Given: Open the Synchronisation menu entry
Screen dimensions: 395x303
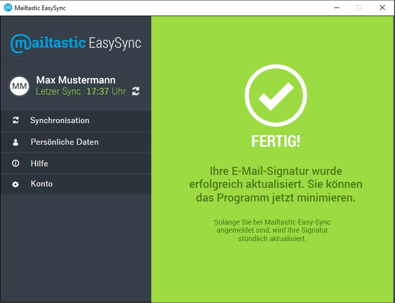Looking at the screenshot, I should [x=76, y=121].
